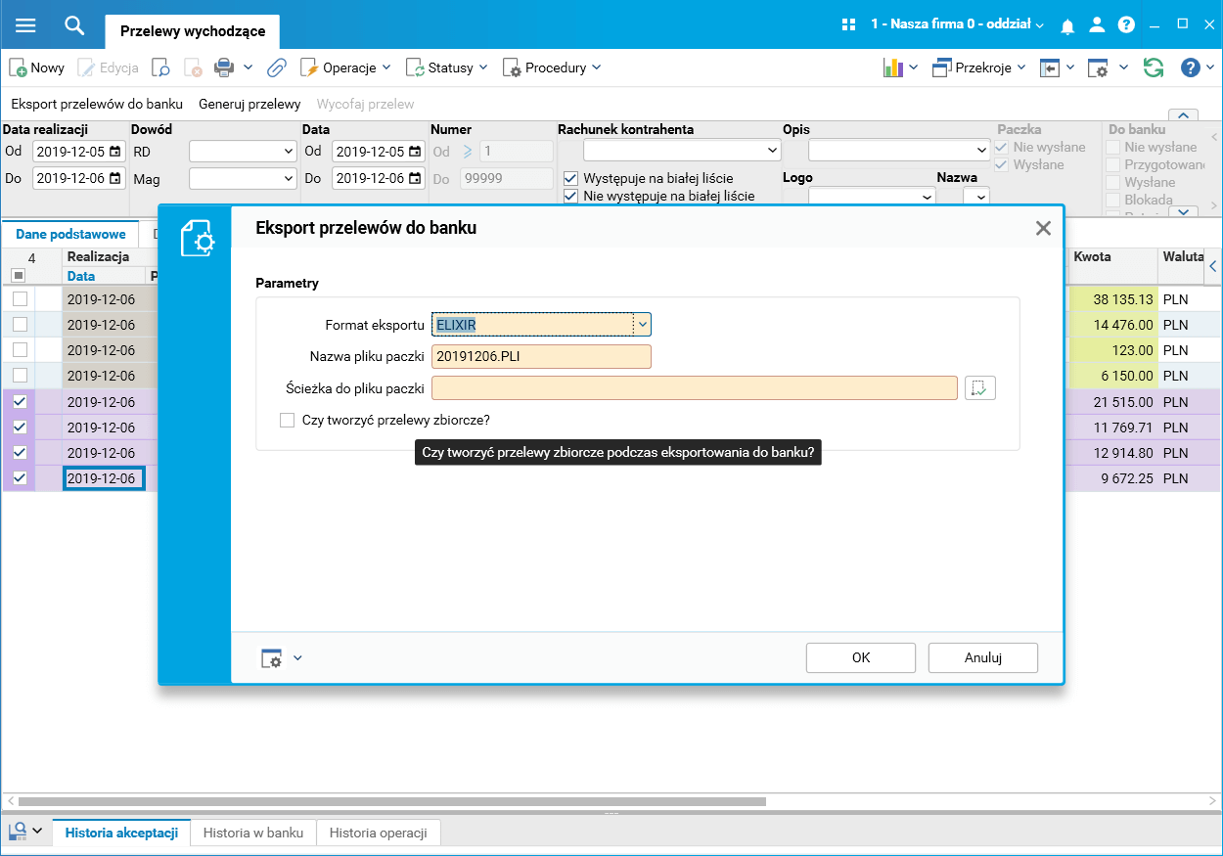
Task: Open the Operacje dropdown menu
Action: (x=344, y=68)
